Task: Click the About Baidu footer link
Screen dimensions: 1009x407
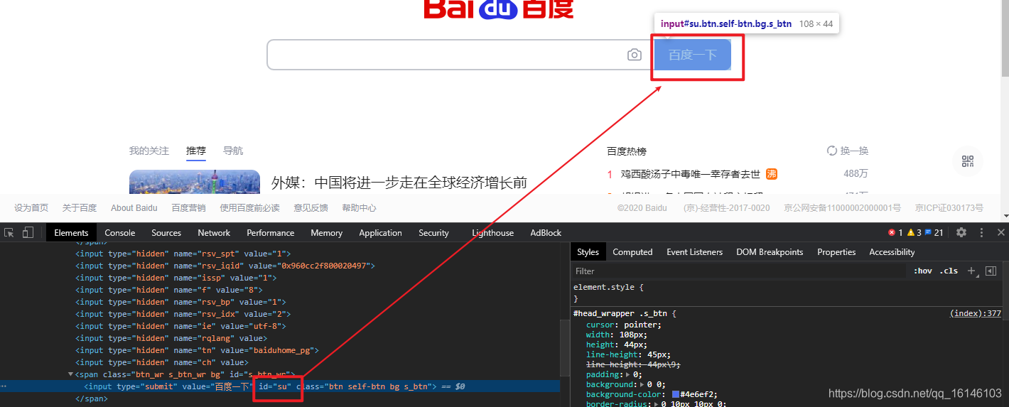Action: pos(134,207)
